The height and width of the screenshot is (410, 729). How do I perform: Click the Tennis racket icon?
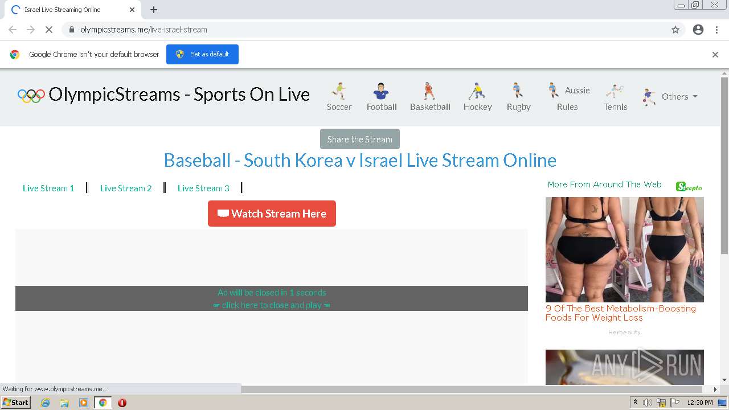coord(615,91)
